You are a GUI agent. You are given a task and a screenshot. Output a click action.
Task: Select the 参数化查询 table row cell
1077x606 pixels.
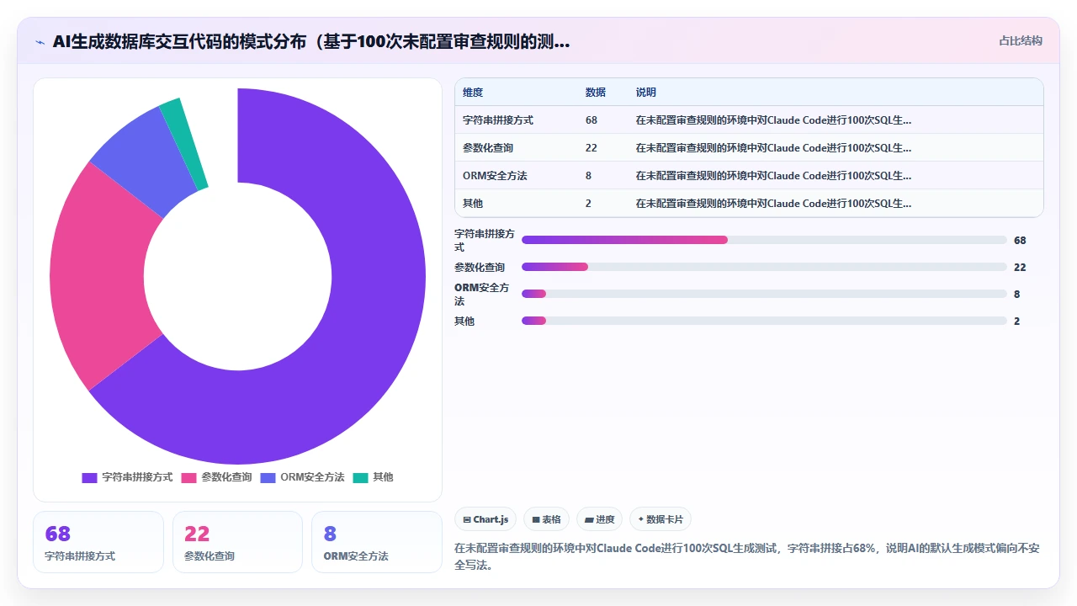488,148
